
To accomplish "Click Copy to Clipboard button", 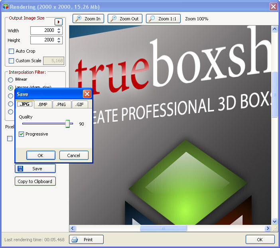I will [x=35, y=181].
